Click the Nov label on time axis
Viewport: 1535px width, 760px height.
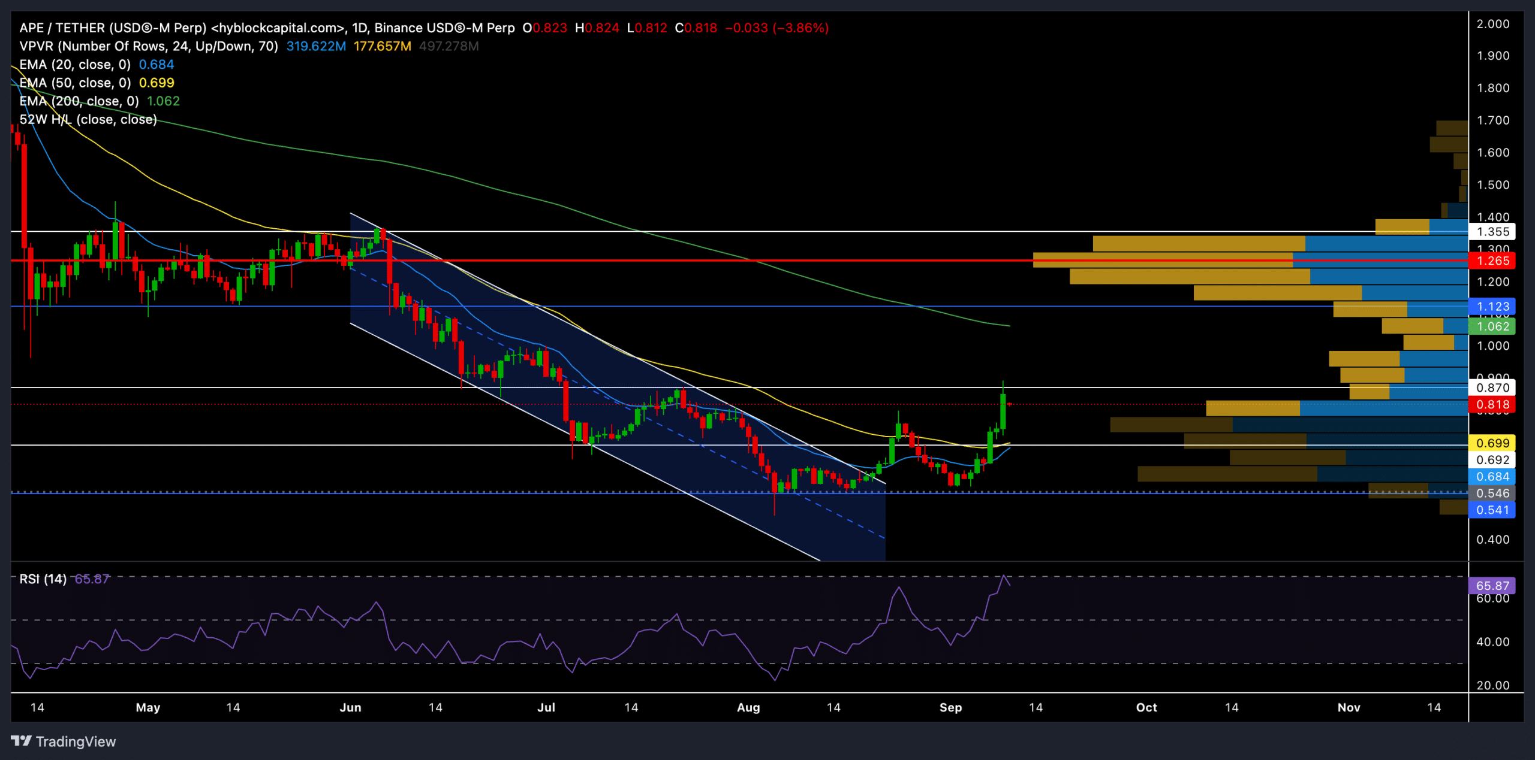click(x=1349, y=707)
